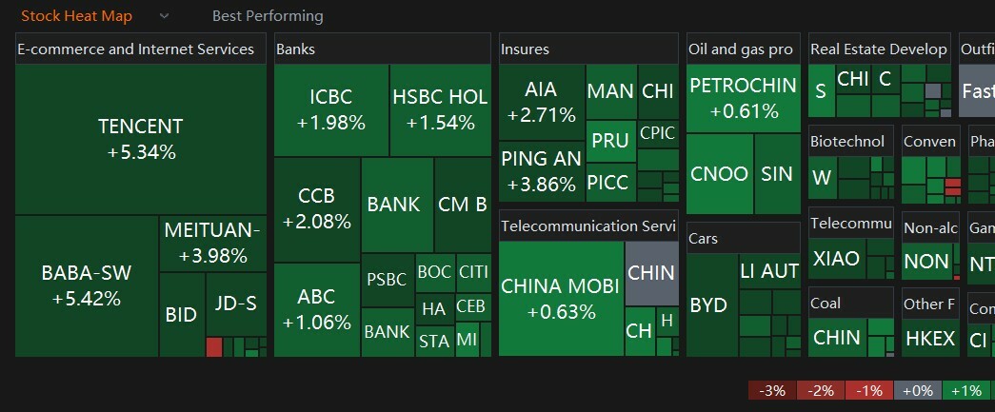Image resolution: width=995 pixels, height=412 pixels.
Task: Open E-commerce and Internet Services sector header
Action: click(136, 49)
